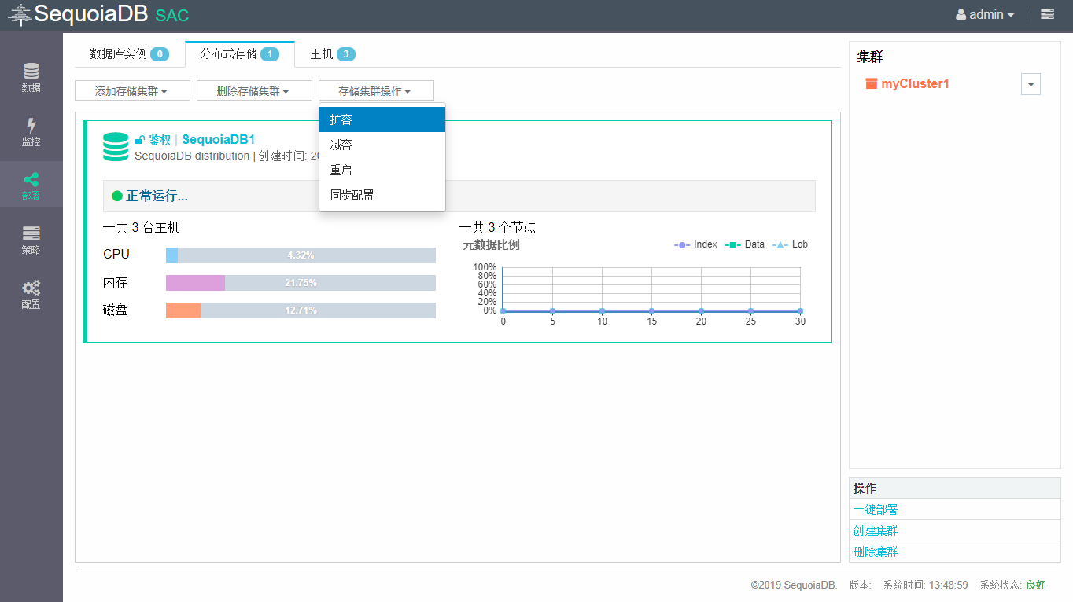Toggle Lob series in chart legend
The width and height of the screenshot is (1073, 602).
[790, 244]
